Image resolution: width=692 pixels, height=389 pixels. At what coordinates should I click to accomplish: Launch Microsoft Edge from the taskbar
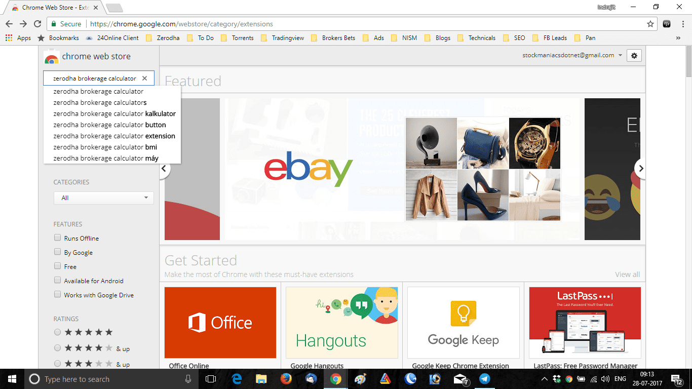237,379
